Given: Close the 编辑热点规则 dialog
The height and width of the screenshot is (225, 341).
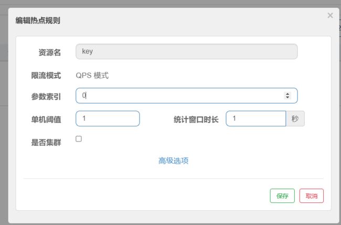Looking at the screenshot, I should [330, 15].
